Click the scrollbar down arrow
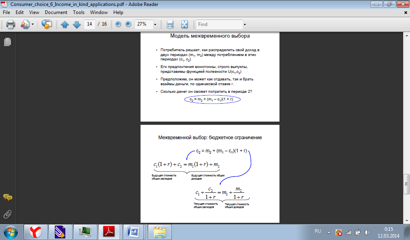The image size is (410, 240). pyautogui.click(x=407, y=221)
